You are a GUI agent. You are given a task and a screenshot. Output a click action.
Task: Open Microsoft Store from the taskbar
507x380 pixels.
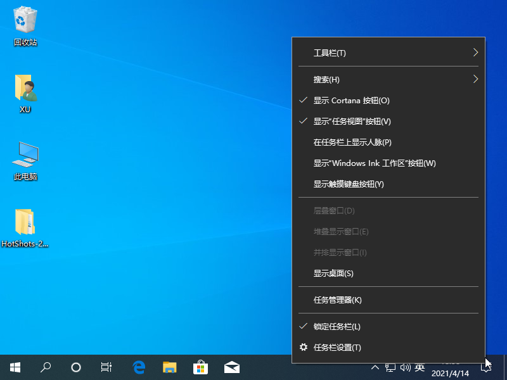(200, 367)
